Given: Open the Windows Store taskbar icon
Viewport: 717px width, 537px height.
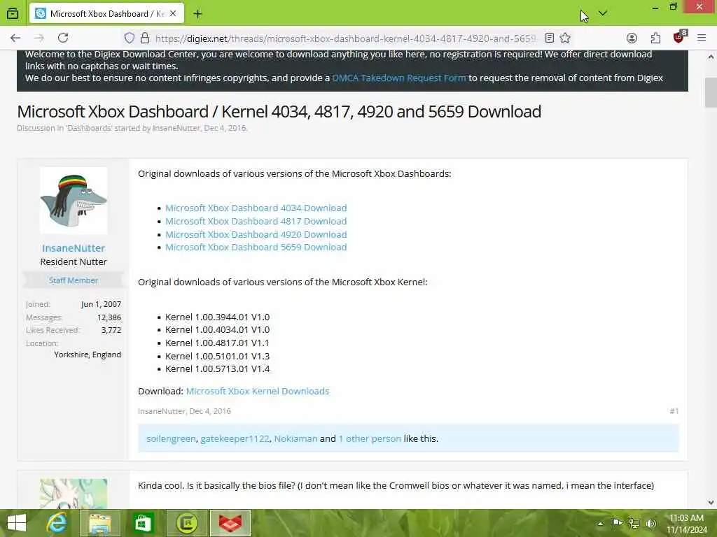Looking at the screenshot, I should click(x=142, y=523).
